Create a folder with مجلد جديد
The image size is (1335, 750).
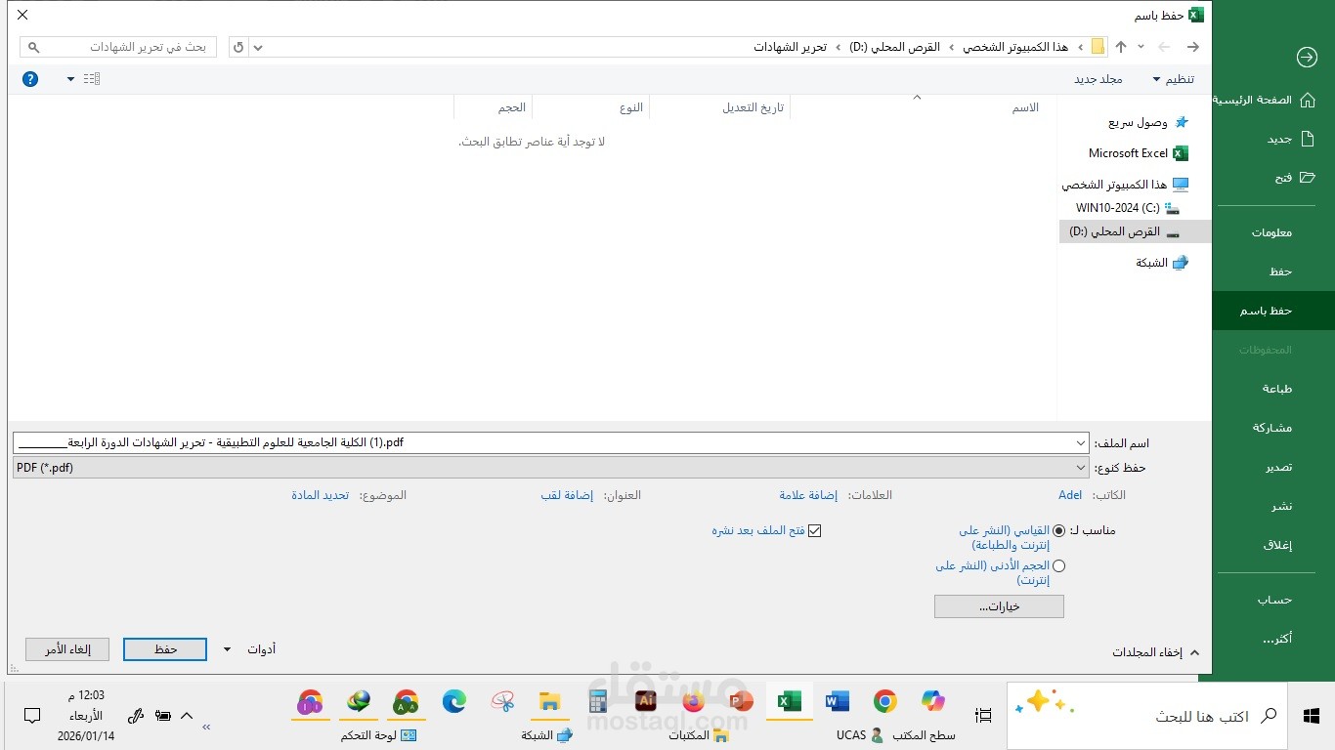(x=1098, y=79)
